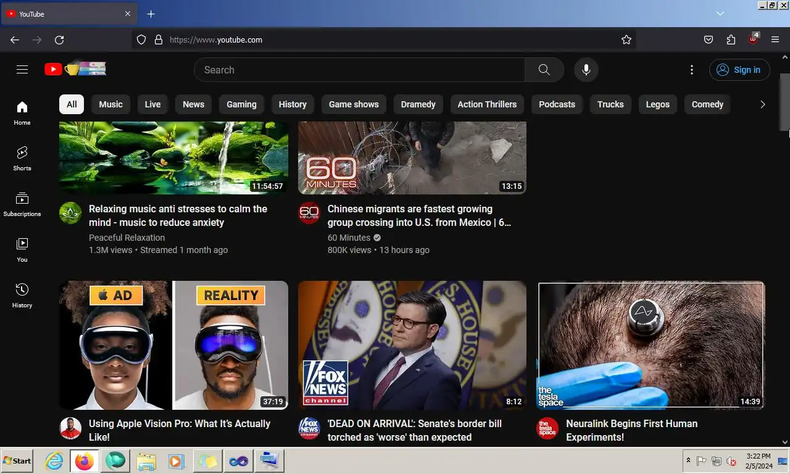790x474 pixels.
Task: Open Internet Explorer from taskbar
Action: (x=54, y=461)
